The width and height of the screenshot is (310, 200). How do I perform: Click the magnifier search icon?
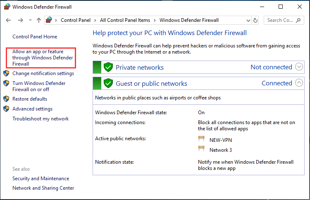298,20
